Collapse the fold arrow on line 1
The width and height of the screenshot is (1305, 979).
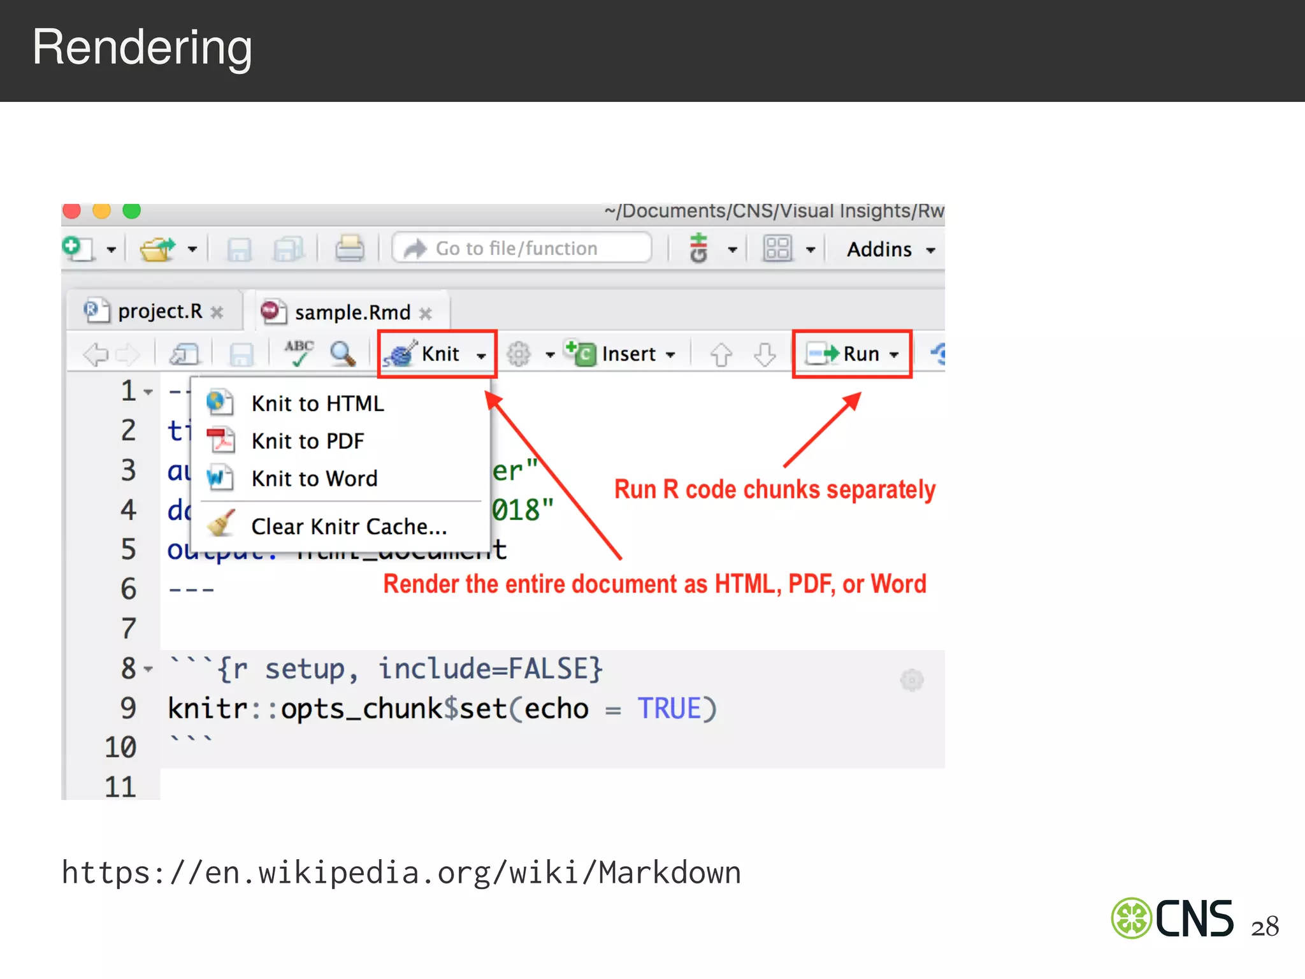148,392
